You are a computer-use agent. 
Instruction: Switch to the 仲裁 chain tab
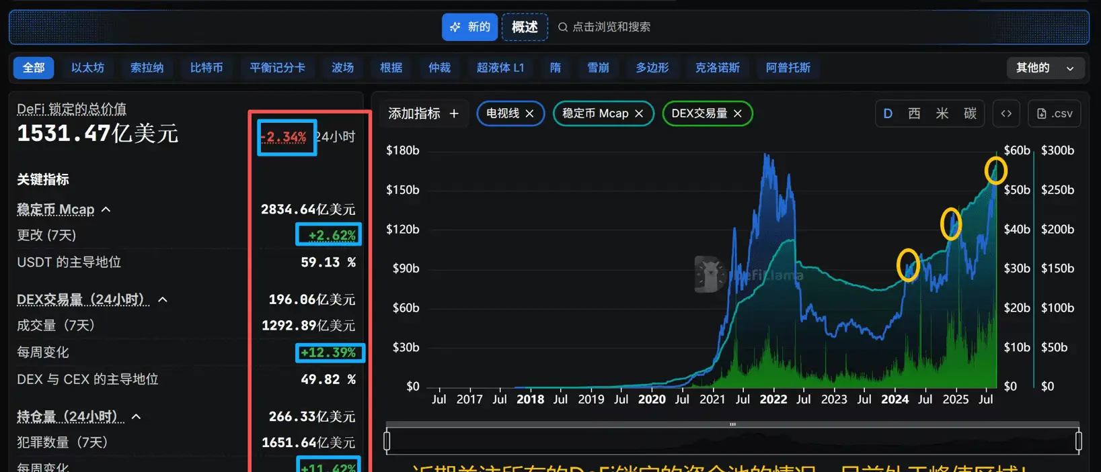pos(439,68)
